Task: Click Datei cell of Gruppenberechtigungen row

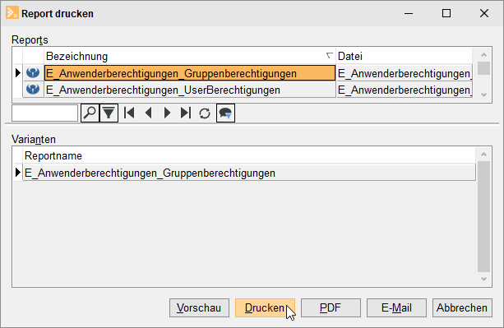Action: click(x=405, y=73)
